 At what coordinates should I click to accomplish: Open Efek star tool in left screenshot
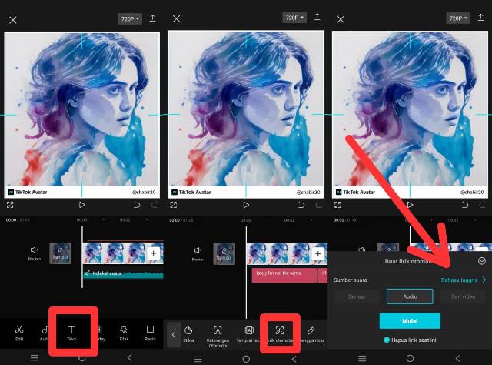(124, 333)
